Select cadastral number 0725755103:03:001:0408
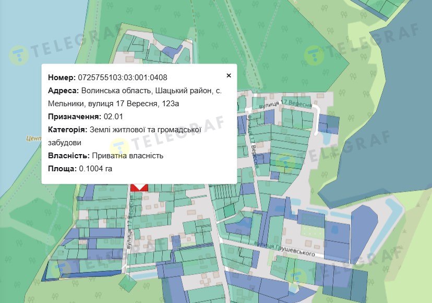432x303 pixels. pos(123,78)
